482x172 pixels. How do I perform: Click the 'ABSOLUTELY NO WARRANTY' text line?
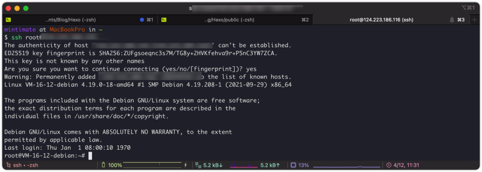tap(118, 132)
